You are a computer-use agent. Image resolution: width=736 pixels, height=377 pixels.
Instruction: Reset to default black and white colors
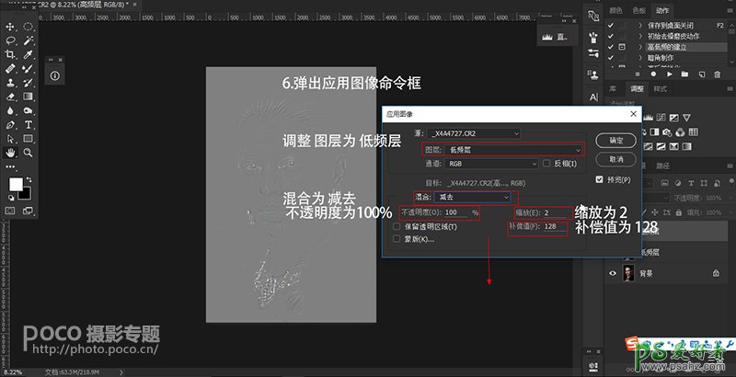(11, 198)
